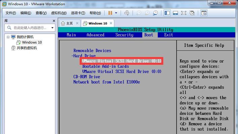Send Ctrl+Alt+Del to virtual machine icon
This screenshot has height=134, width=238.
[127, 13]
